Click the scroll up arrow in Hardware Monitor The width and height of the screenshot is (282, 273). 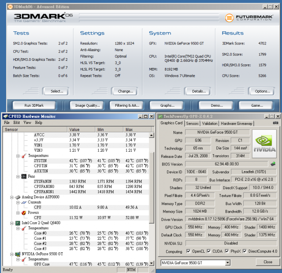tap(152, 135)
